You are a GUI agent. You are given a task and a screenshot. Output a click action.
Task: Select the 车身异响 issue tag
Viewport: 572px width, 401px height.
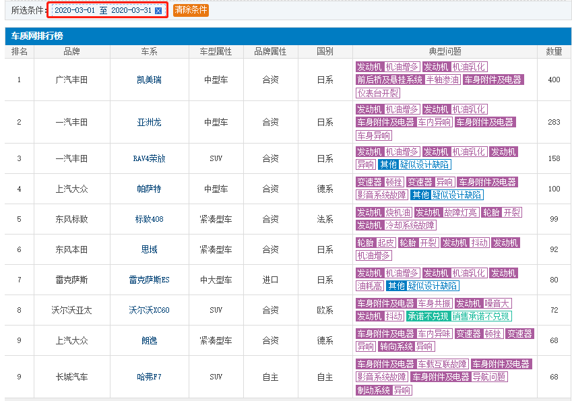coord(374,135)
